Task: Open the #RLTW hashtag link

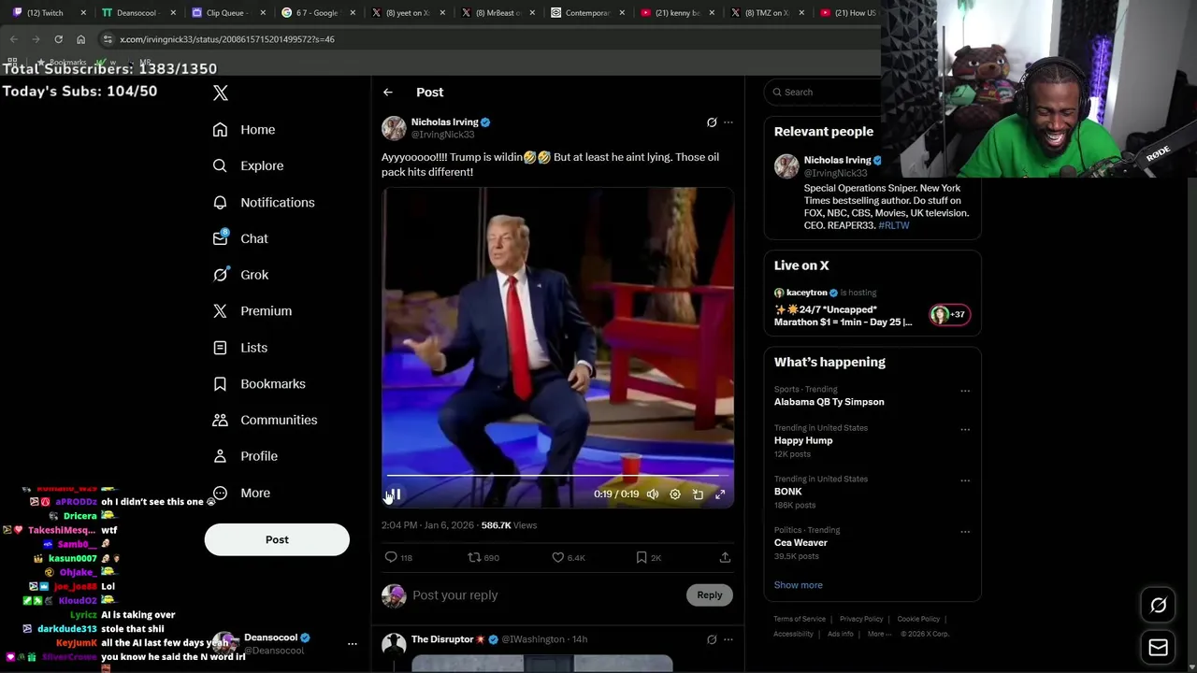Action: 894,225
